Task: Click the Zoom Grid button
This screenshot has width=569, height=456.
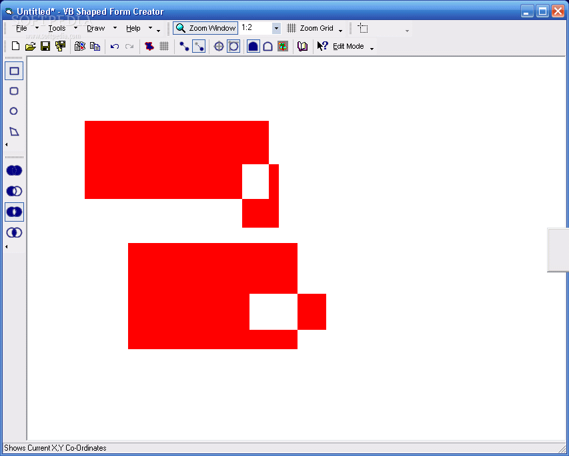Action: tap(310, 28)
